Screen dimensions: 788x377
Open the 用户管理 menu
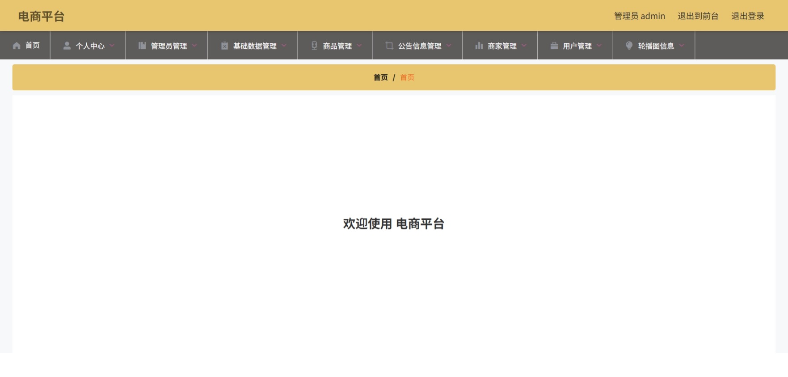pos(575,46)
